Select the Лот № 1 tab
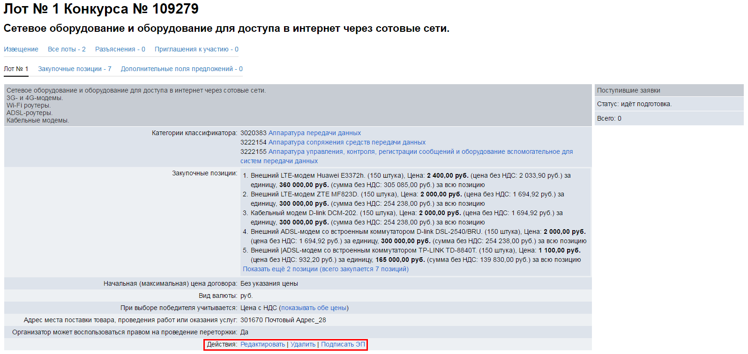Screen dimensions: 748x354 click(16, 69)
